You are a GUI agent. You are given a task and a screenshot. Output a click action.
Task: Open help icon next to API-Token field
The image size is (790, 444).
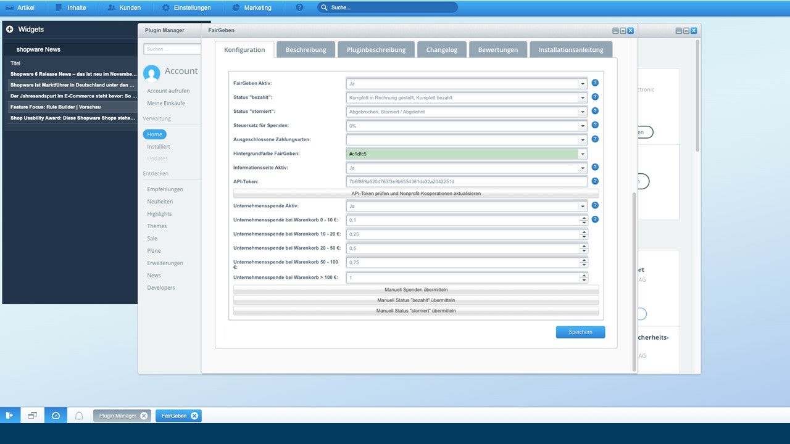pos(595,181)
